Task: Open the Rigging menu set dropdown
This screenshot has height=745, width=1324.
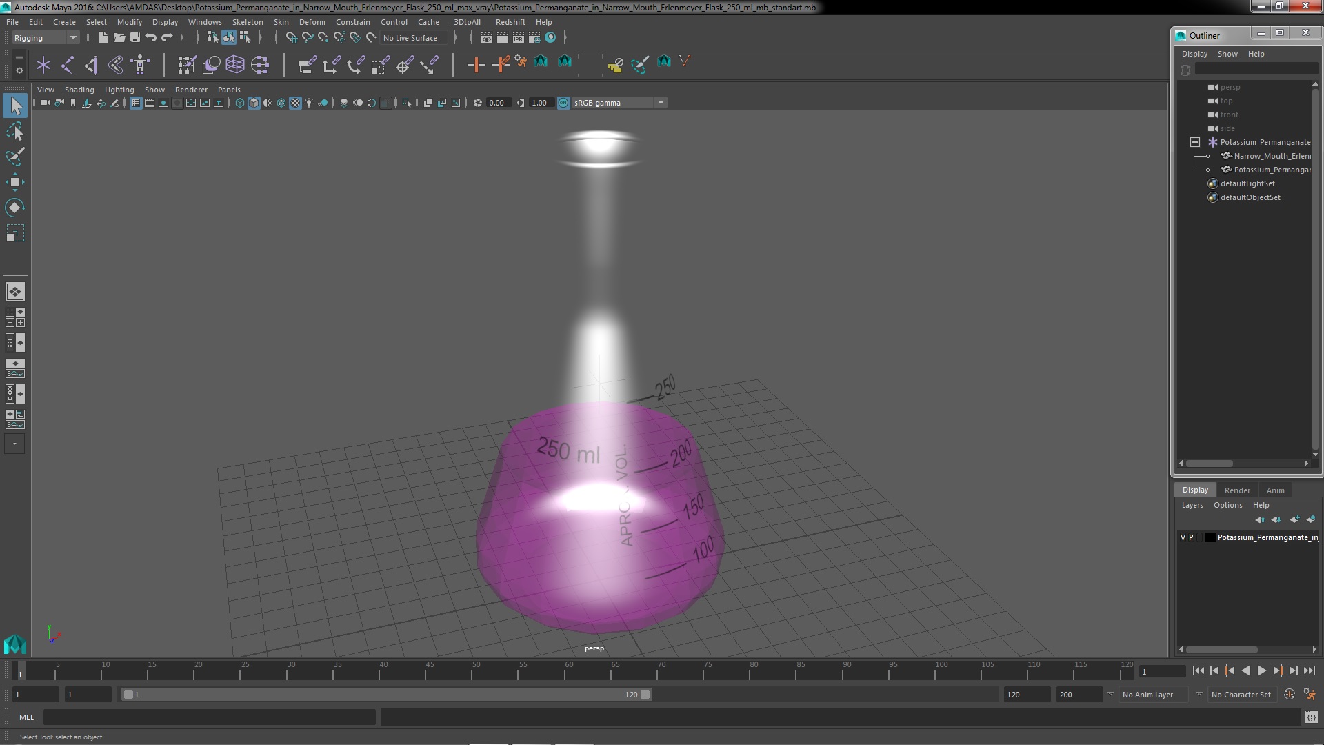Action: pos(45,38)
